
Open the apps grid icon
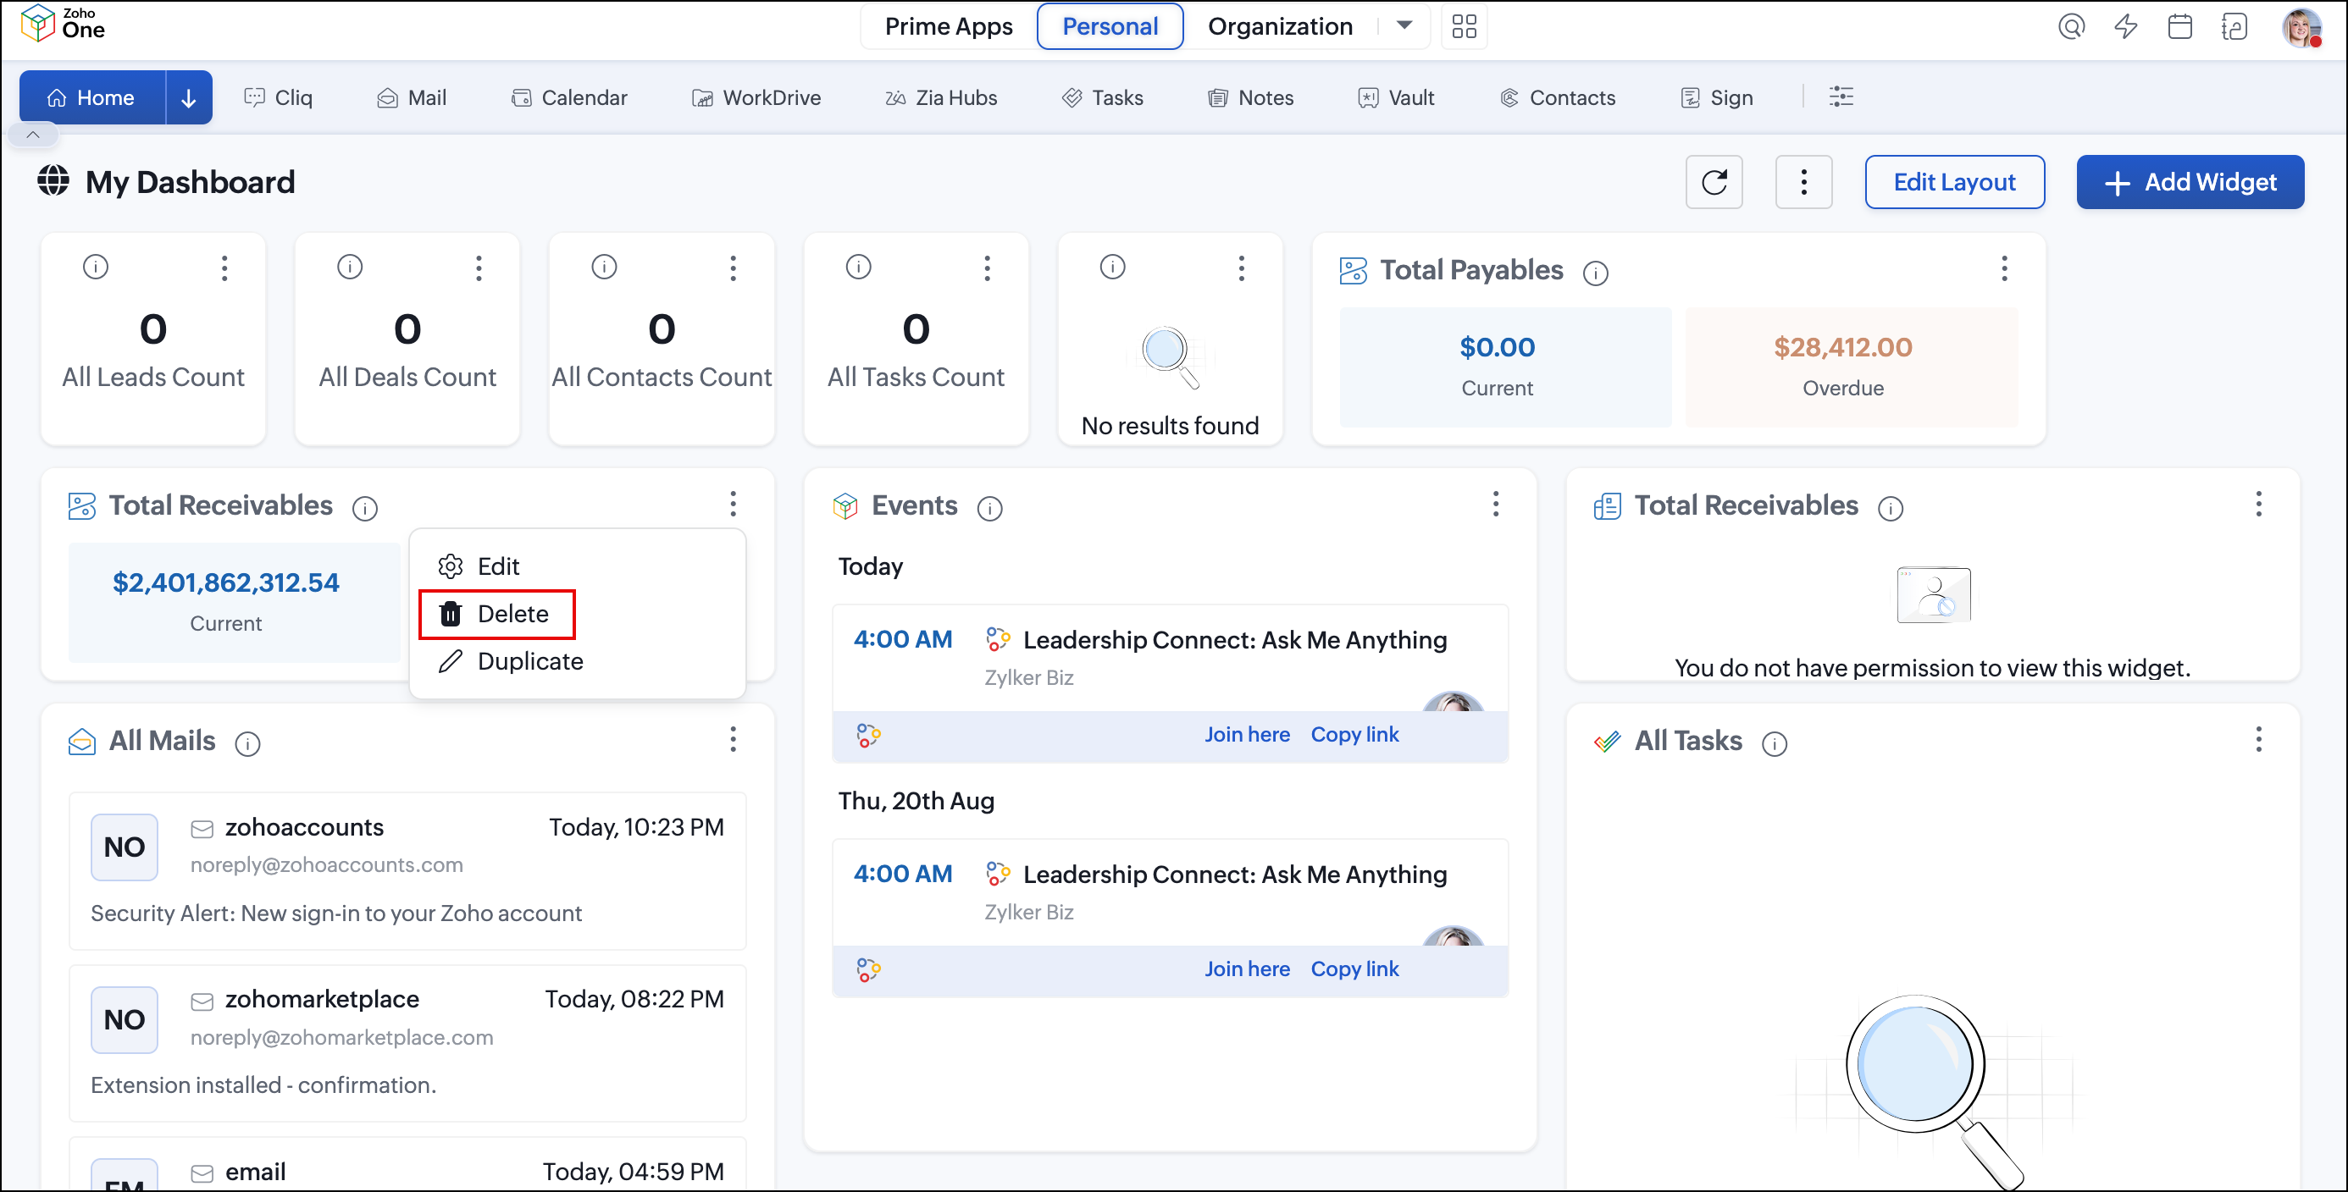click(1464, 26)
